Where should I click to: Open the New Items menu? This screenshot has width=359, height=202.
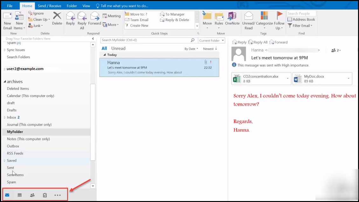tap(19, 21)
